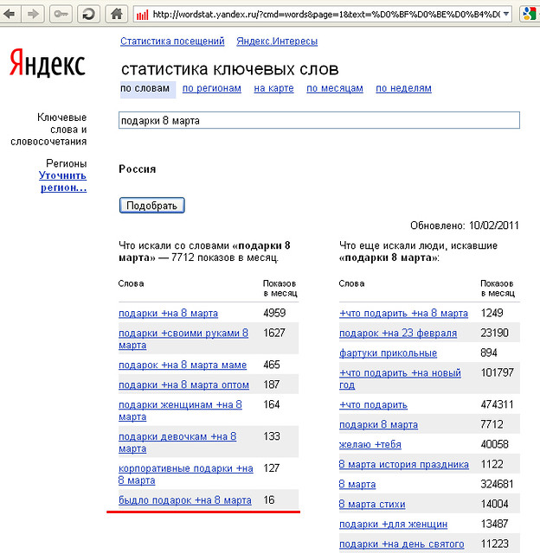Switch to the 'на карте' tab
540x553 pixels.
(273, 88)
